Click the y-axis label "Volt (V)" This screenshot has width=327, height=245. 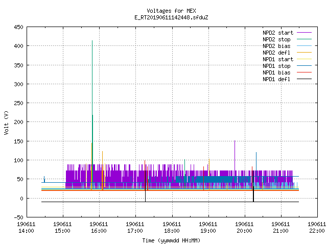6,122
